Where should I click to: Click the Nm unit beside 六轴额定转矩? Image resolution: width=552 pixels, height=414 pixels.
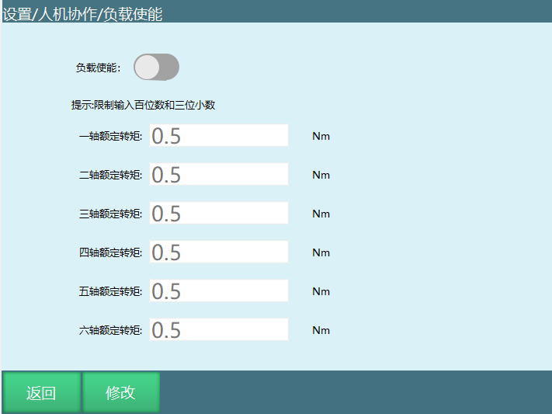coord(321,331)
